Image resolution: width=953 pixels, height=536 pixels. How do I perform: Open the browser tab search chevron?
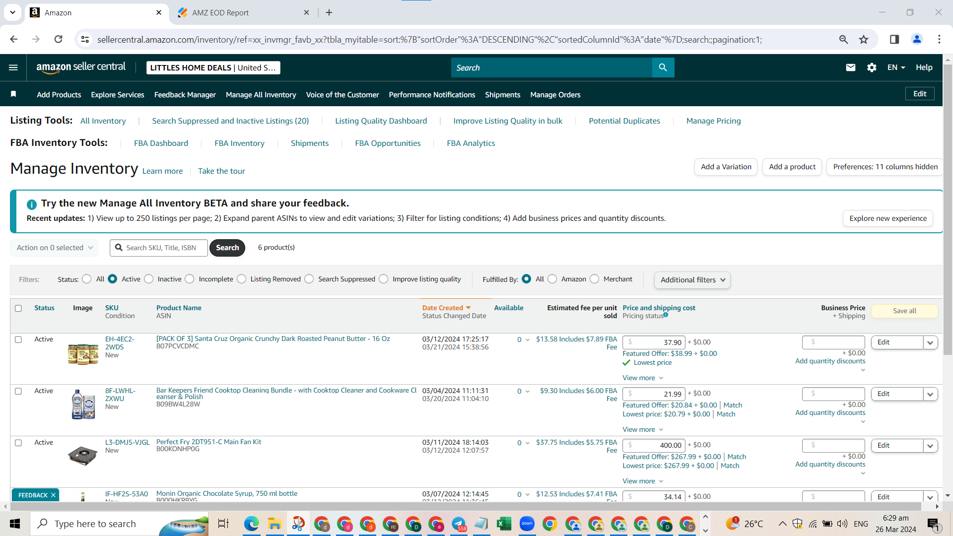(12, 12)
